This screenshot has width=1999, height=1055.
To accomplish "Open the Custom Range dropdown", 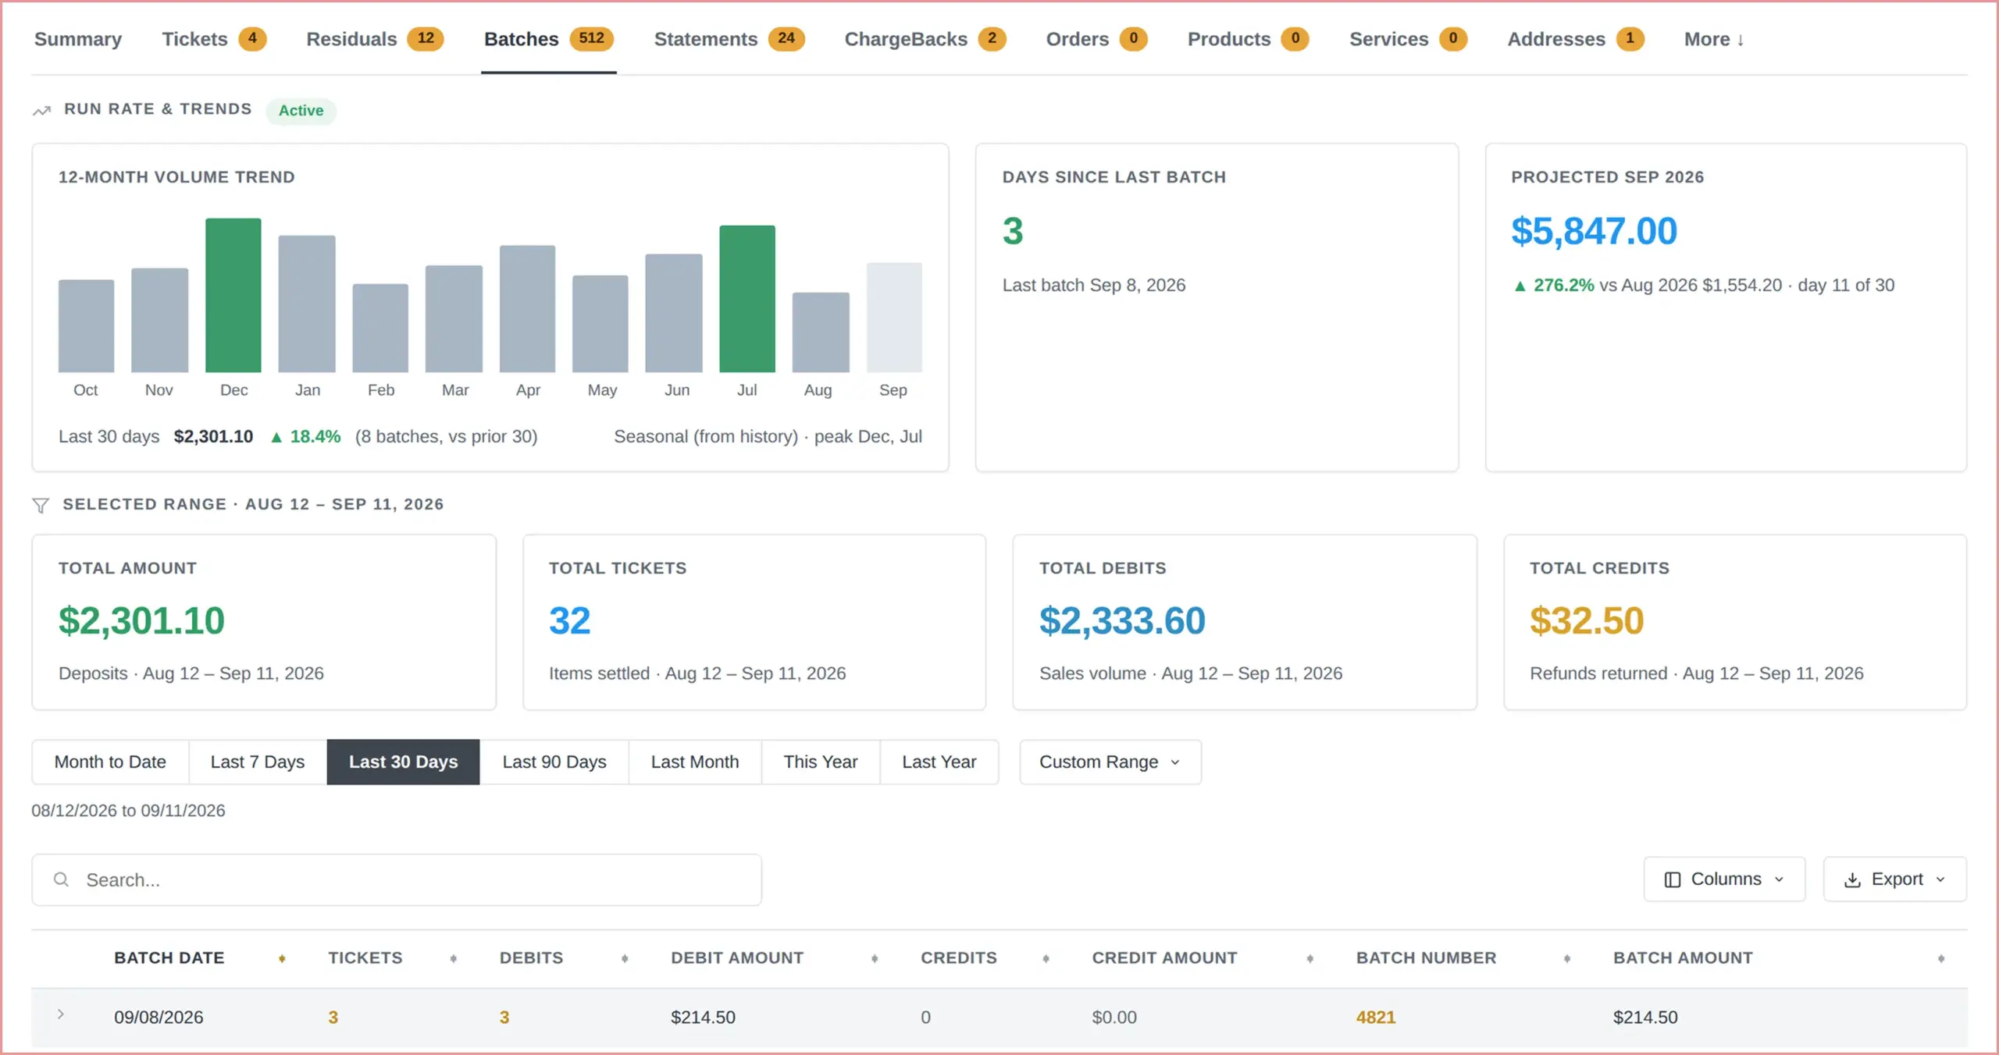I will [1110, 762].
